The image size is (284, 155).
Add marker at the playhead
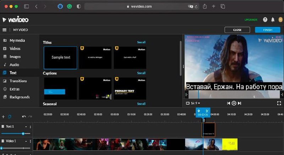click(x=199, y=111)
